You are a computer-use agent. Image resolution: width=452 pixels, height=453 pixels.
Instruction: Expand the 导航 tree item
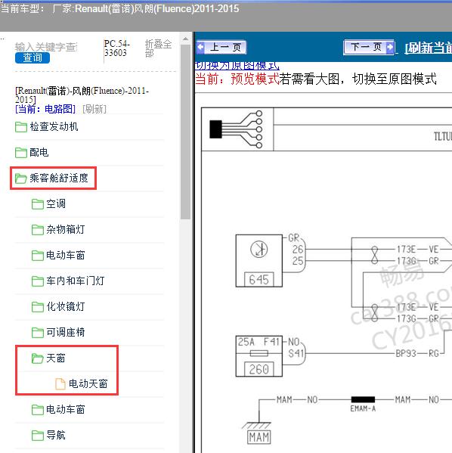point(56,435)
